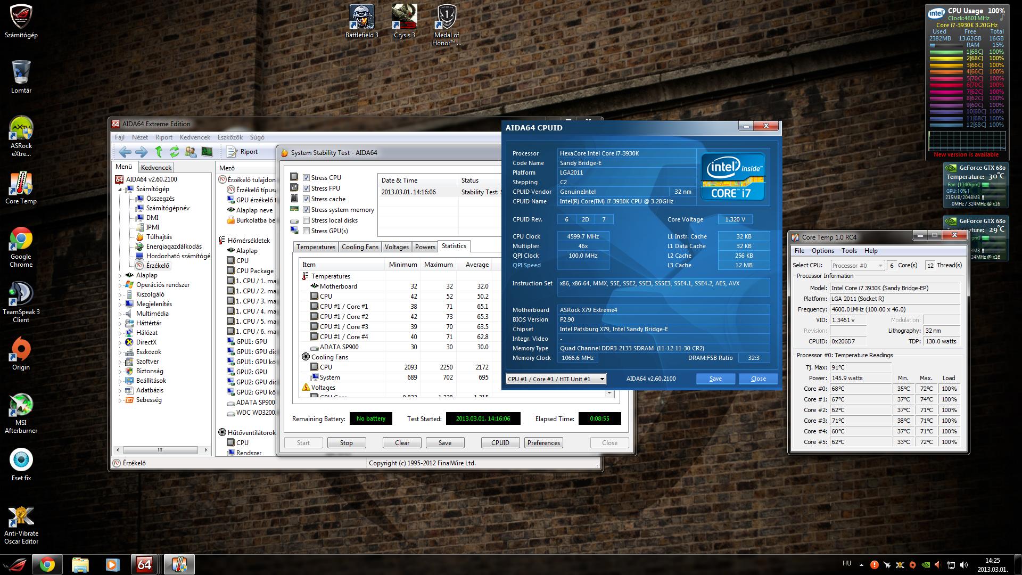Screen dimensions: 1022x575
Task: Expand Kiszolgáló tree node
Action: click(120, 295)
